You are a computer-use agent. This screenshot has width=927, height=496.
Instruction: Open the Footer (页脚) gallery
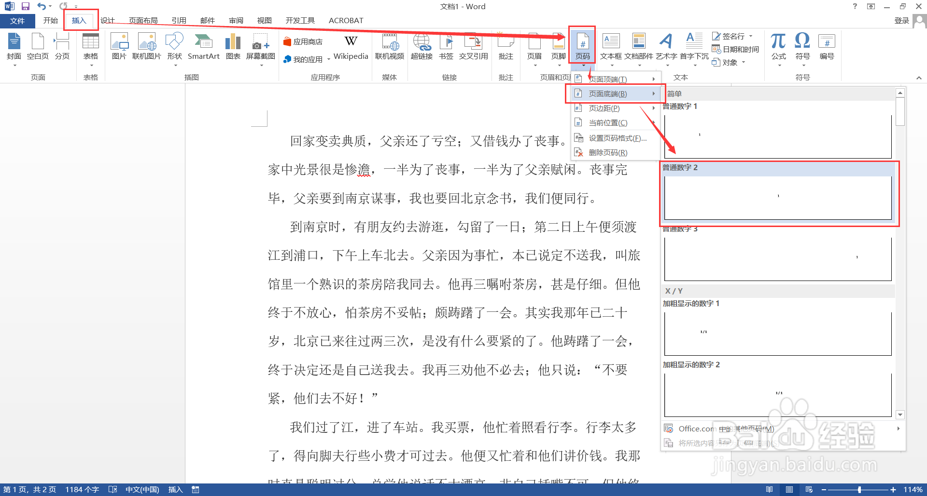coord(558,47)
